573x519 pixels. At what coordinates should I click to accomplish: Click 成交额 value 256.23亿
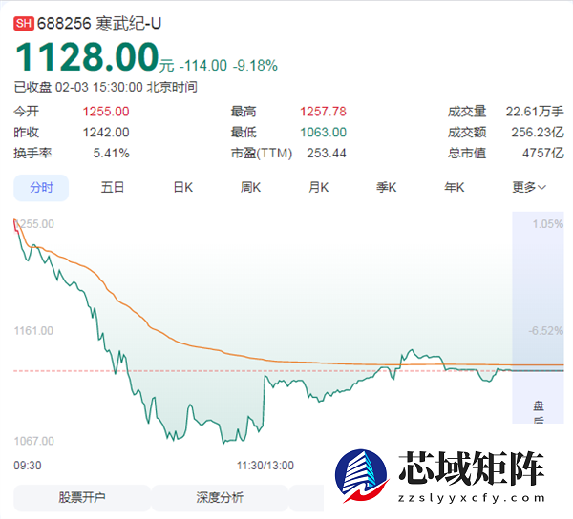coord(538,133)
